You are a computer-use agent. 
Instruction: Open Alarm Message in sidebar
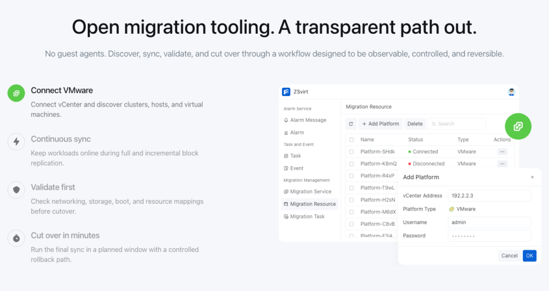pos(308,120)
